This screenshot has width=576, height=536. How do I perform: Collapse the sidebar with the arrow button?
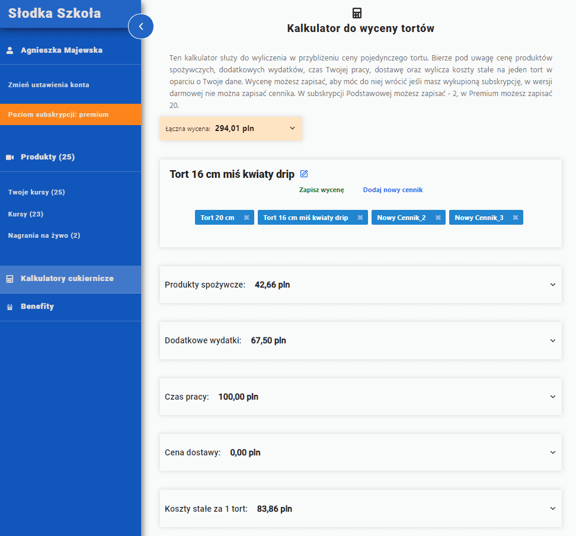click(x=140, y=26)
